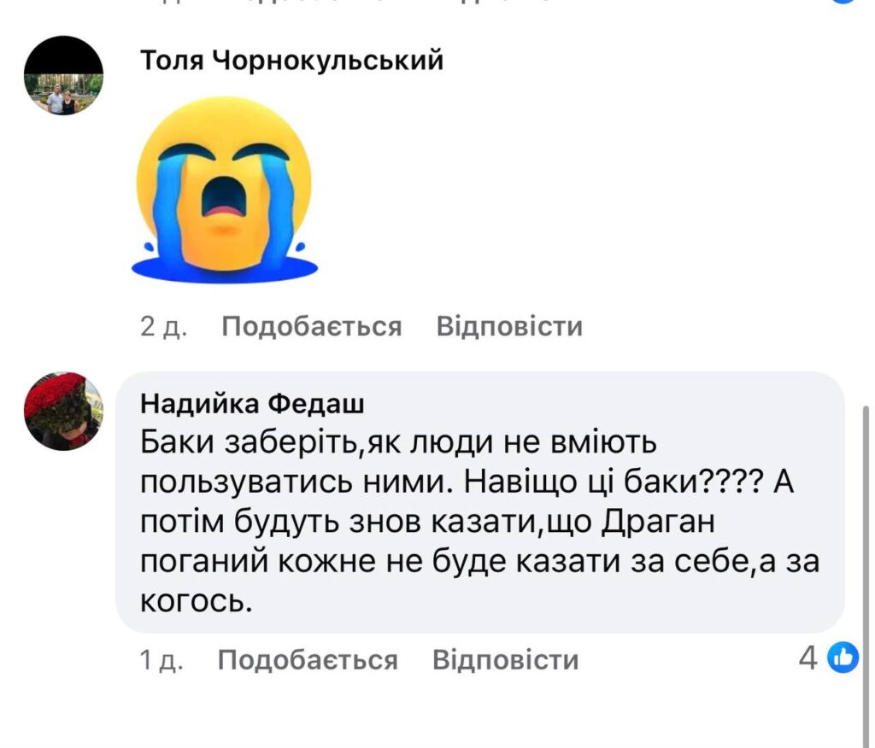The height and width of the screenshot is (748, 875).
Task: Like Толя Чорнокульський's sticker comment
Action: coord(311,327)
